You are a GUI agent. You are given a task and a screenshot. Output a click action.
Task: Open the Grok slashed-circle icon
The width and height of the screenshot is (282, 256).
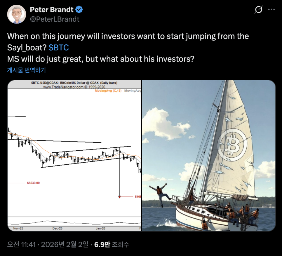pyautogui.click(x=258, y=10)
